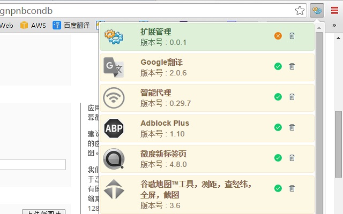The width and height of the screenshot is (343, 214).
Task: Click the AWS bookmark cube icon
Action: (x=24, y=25)
